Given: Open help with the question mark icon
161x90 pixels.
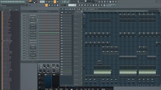Looking at the screenshot, I should point(107,2).
